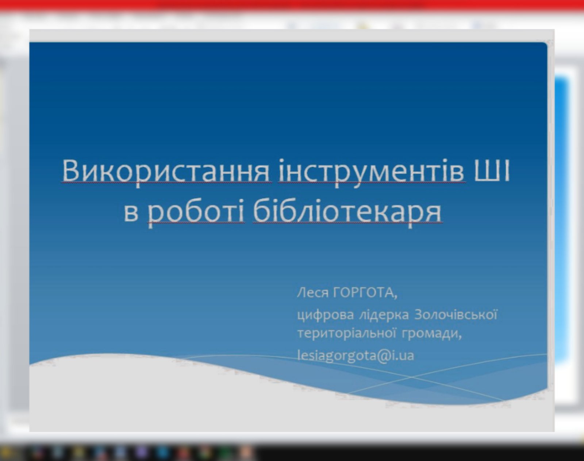Viewport: 584px width, 461px height.
Task: Click the underlined word "інструментів" in the title
Action: 372,171
